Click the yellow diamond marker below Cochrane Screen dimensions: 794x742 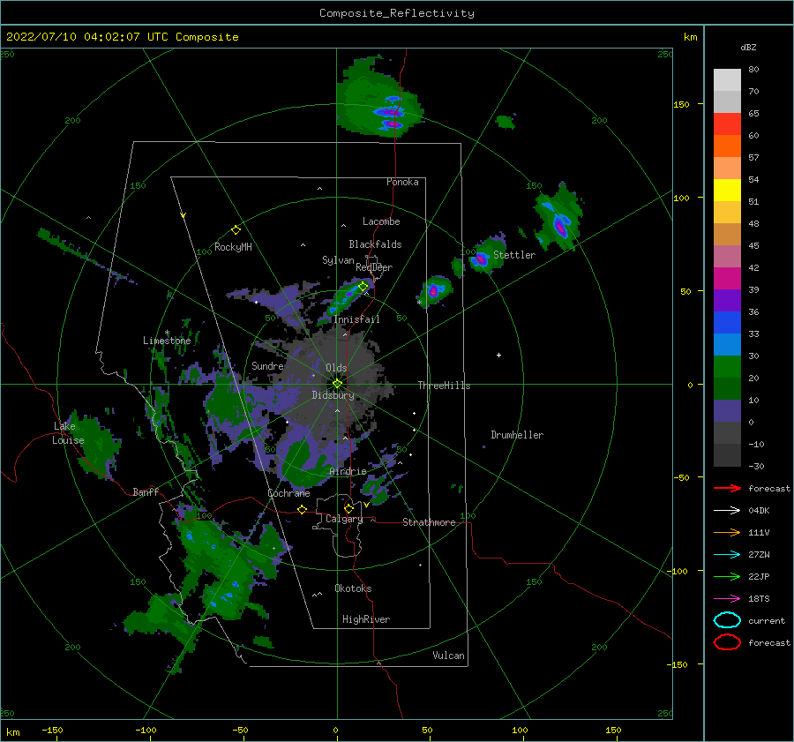pyautogui.click(x=302, y=509)
